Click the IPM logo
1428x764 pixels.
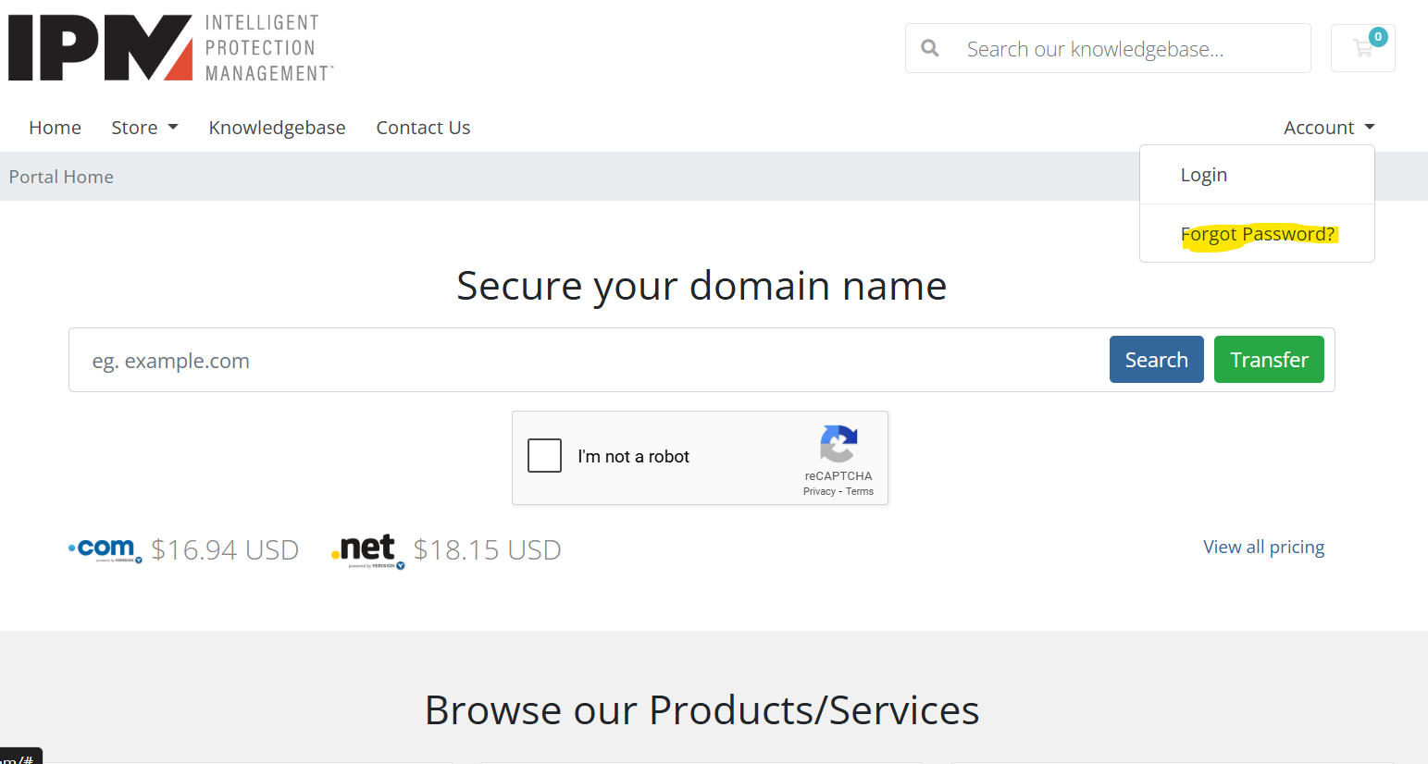(170, 48)
